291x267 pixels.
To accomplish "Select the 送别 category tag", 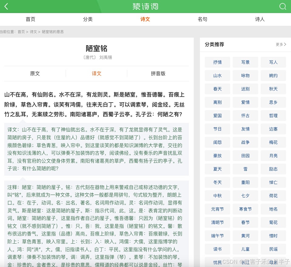I will coord(245,89).
